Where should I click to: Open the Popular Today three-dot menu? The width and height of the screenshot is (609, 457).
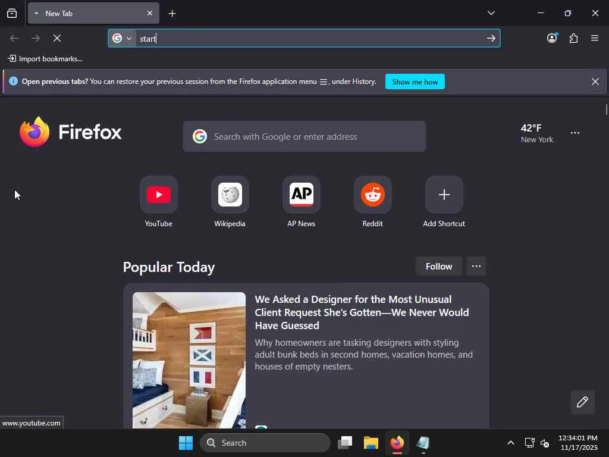coord(476,266)
